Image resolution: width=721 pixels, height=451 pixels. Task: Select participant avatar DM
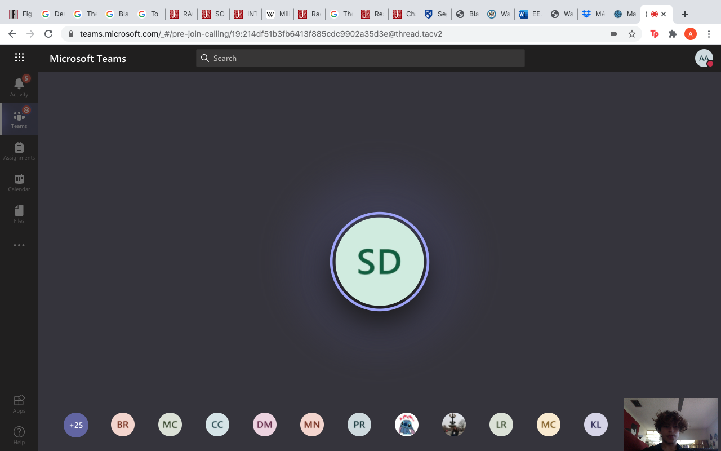(265, 425)
